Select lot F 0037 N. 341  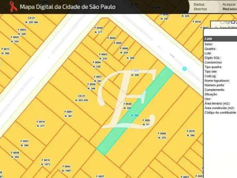pos(98,79)
